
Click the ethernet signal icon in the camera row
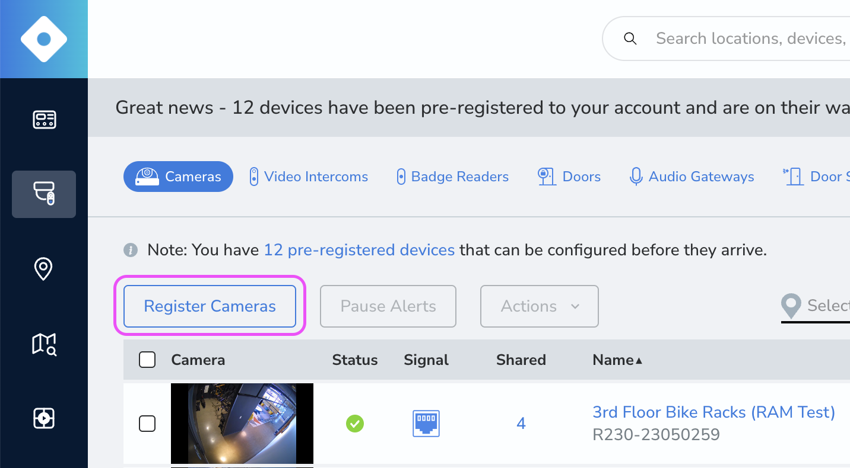point(426,423)
